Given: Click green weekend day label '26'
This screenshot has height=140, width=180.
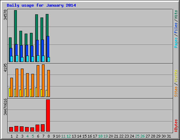Looking at the screenshot, I should 142,136.
